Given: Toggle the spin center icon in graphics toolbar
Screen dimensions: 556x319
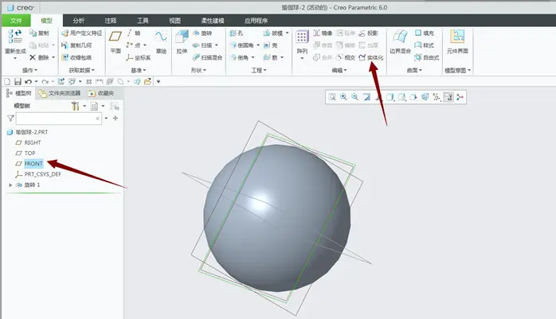Looking at the screenshot, I should (x=460, y=97).
